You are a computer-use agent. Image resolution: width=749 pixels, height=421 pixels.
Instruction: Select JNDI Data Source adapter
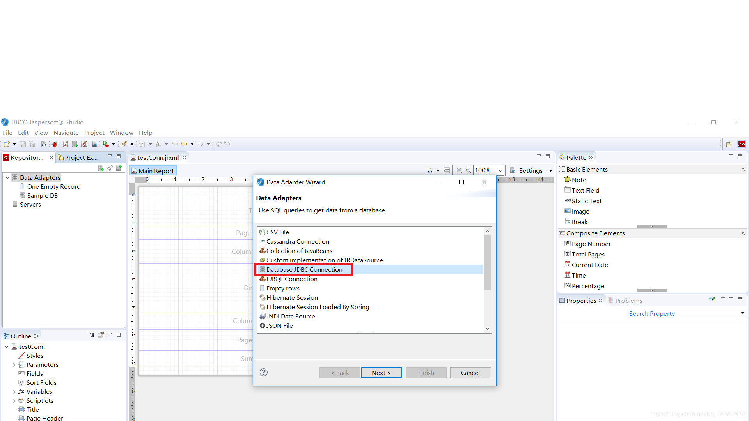point(370,316)
